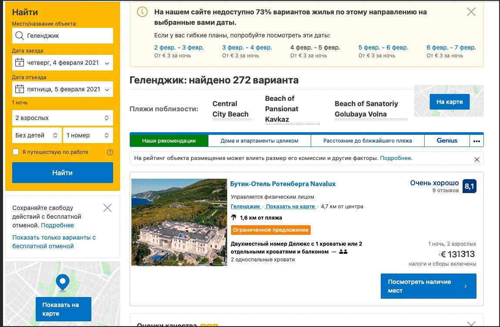Open the check-out date dropdown
Screen dimensions: 500x327
pyautogui.click(x=63, y=89)
